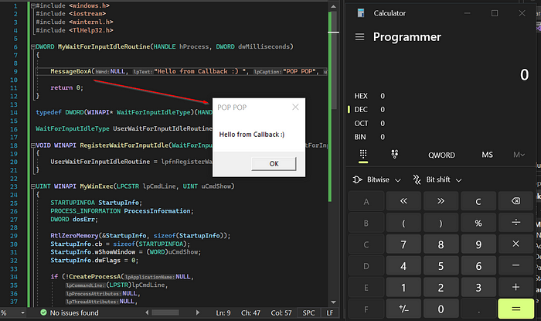Click the divide key in Calculator
541x321 pixels.
[x=515, y=223]
